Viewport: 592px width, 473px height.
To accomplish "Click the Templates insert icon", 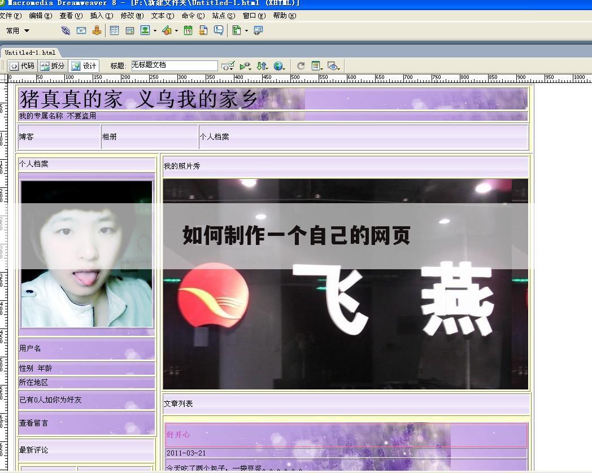I will pos(237,30).
